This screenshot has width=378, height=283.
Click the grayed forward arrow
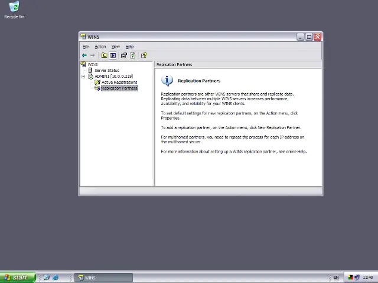coord(93,55)
